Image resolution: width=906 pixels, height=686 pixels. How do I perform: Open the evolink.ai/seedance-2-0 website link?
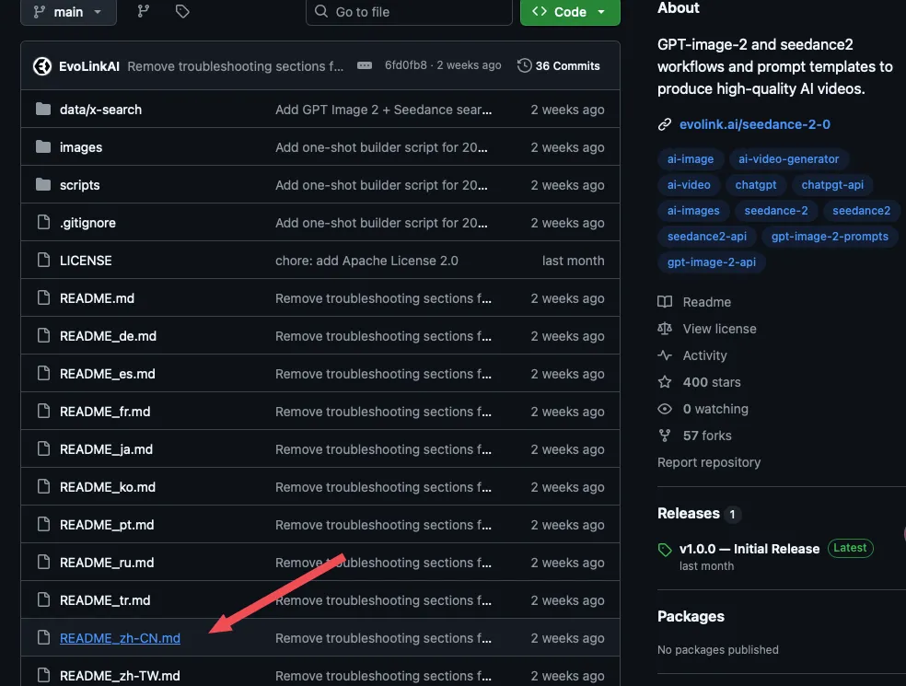pyautogui.click(x=755, y=124)
